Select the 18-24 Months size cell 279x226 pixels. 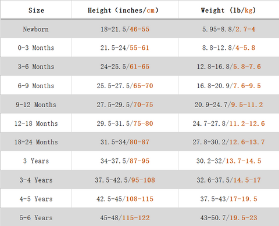point(36,142)
